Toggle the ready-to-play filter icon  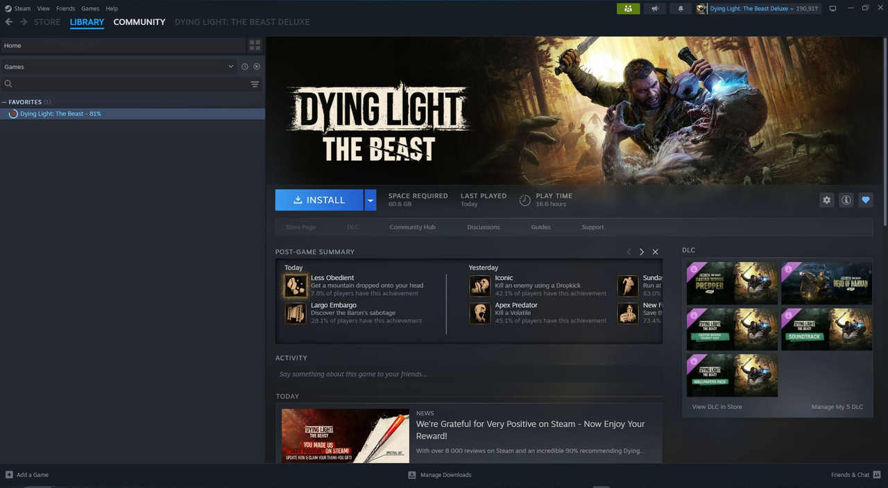257,67
